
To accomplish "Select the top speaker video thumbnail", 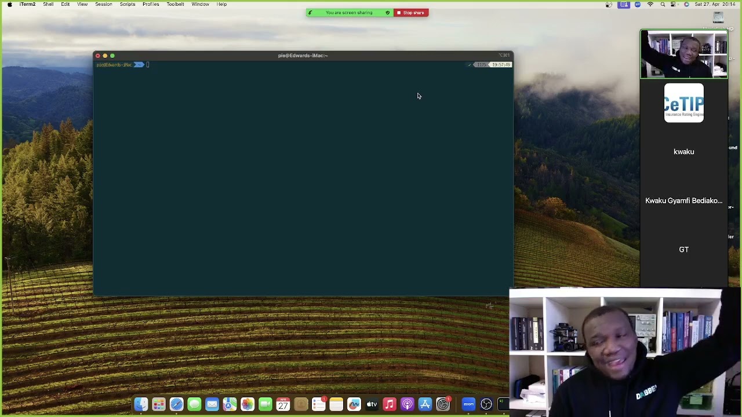I will tap(684, 54).
